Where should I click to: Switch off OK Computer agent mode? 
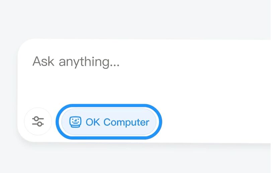(x=109, y=122)
